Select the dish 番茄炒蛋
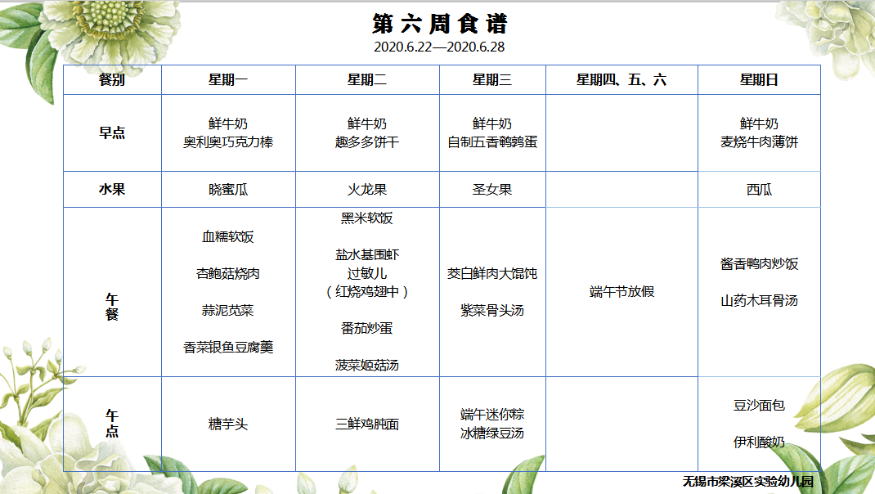 pos(366,328)
